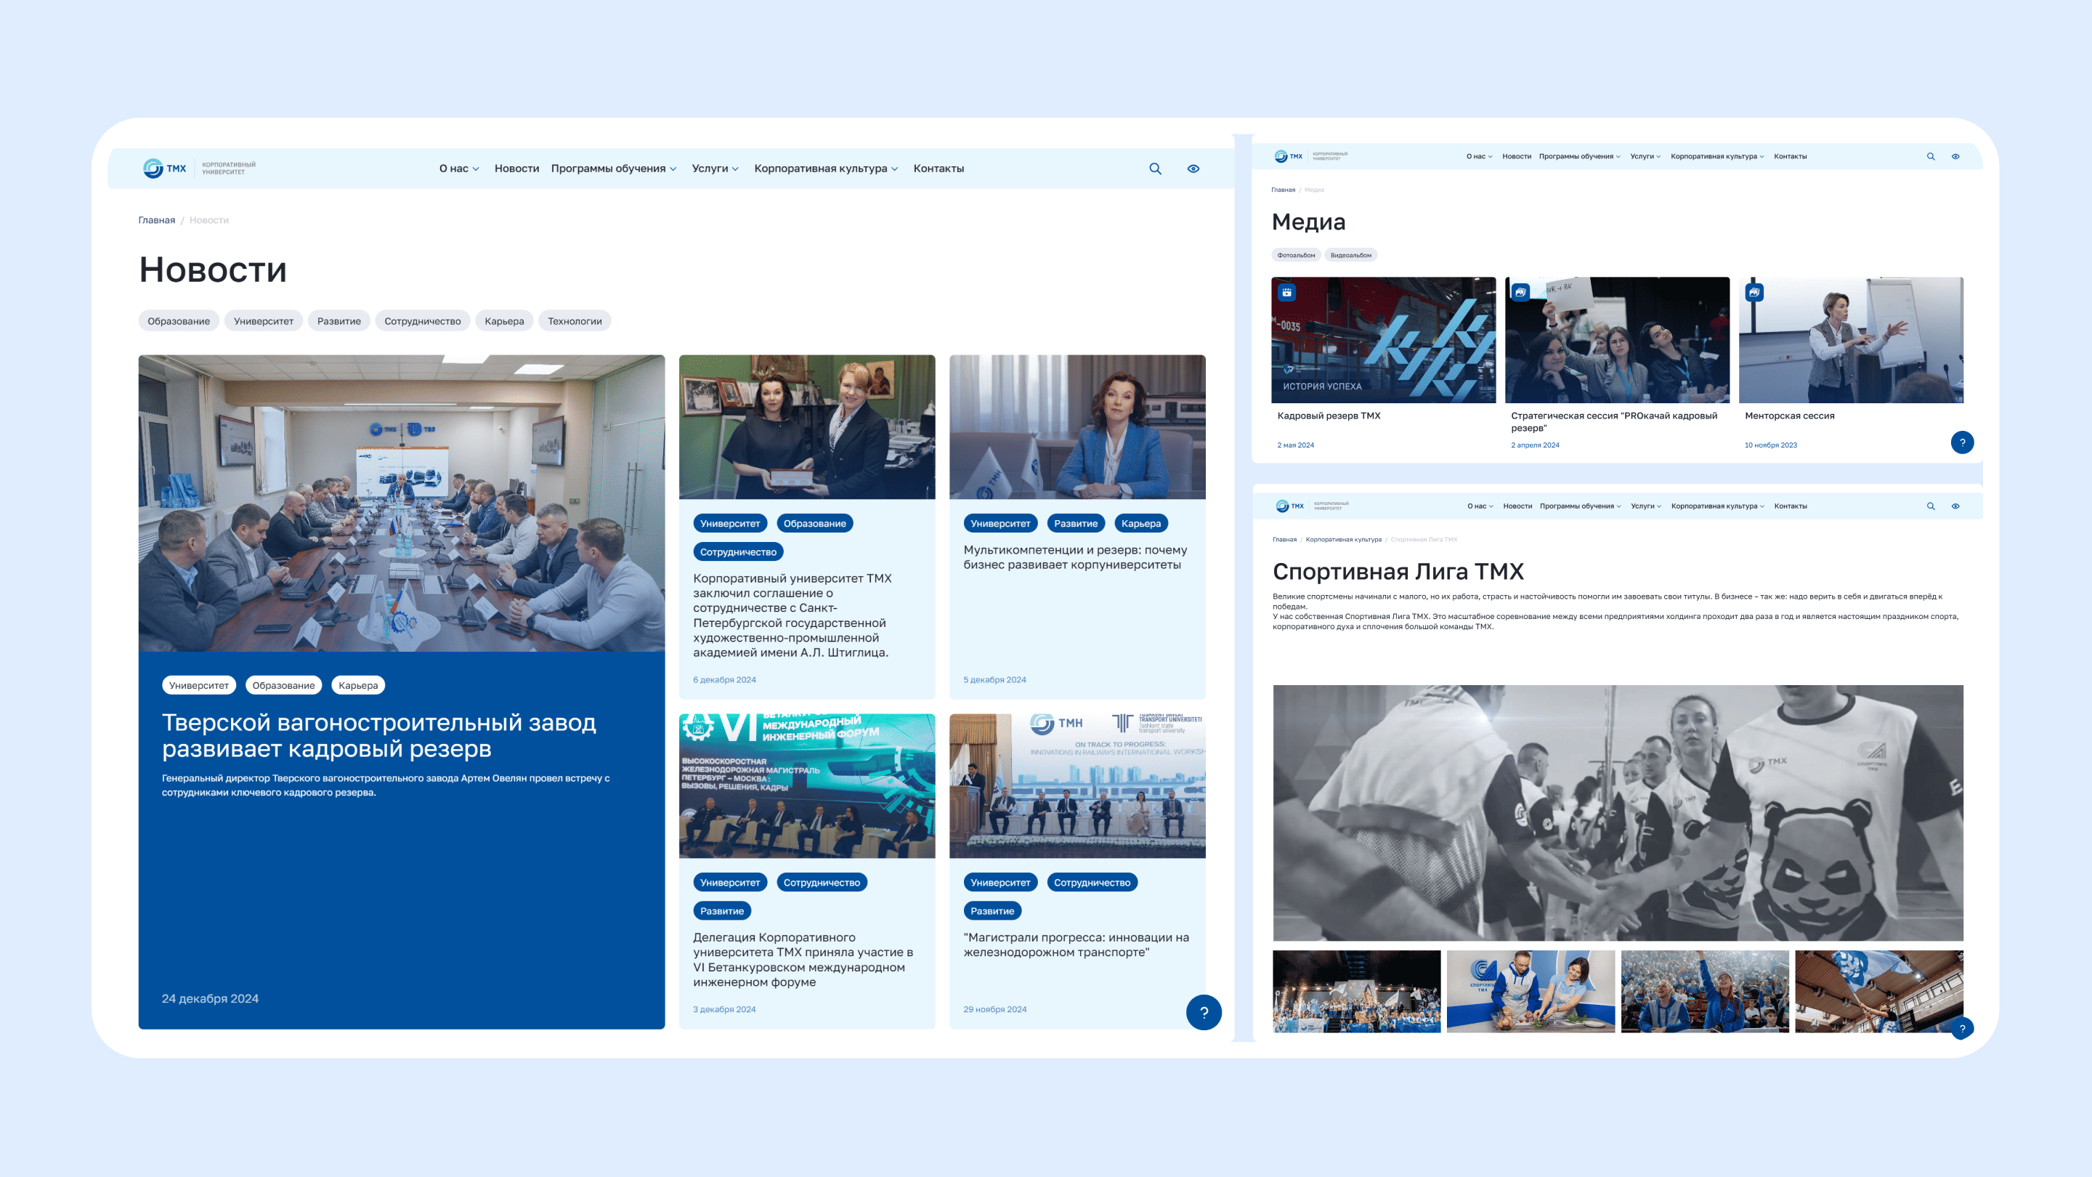Expand the О нас menu on Новости page

[x=459, y=169]
